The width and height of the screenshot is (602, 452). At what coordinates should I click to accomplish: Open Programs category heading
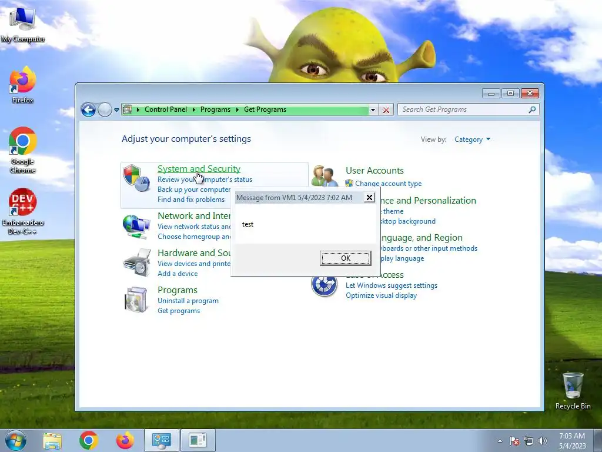click(x=178, y=290)
